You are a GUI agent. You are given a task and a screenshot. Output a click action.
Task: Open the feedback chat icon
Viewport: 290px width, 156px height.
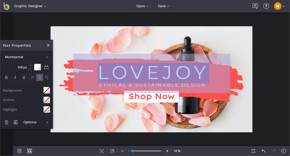(x=255, y=6)
